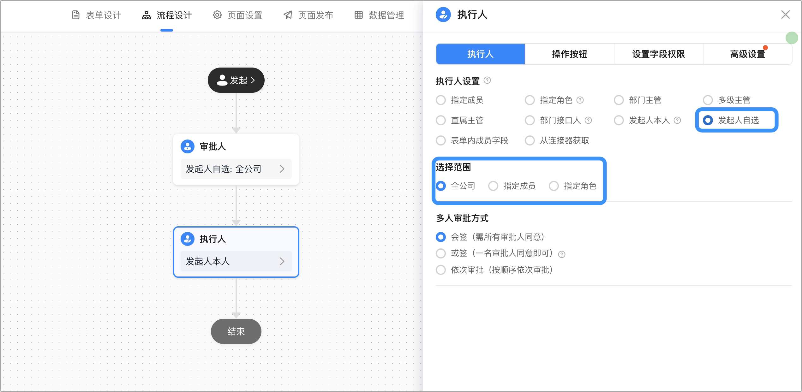Viewport: 802px width, 392px height.
Task: Click help icon beside 或签 option
Action: (562, 254)
